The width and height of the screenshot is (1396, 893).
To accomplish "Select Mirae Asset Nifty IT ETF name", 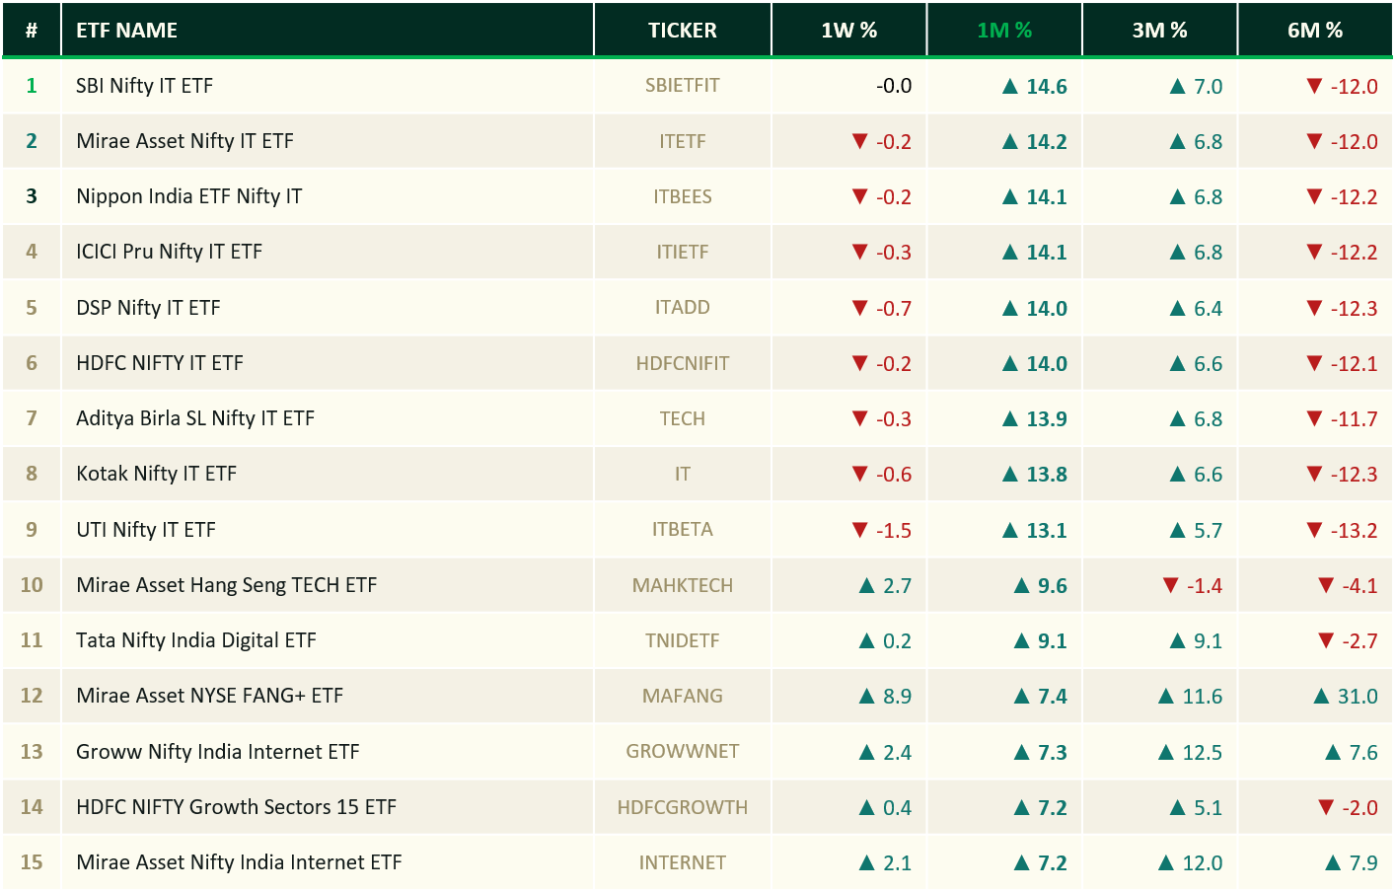I will tap(185, 141).
